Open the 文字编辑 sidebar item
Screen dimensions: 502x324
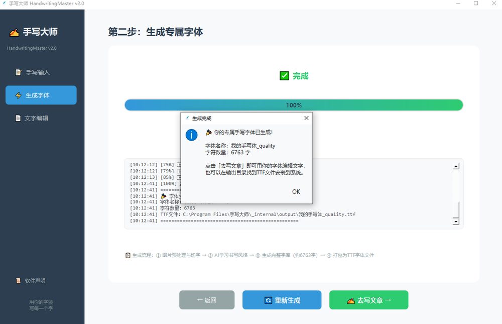click(41, 118)
